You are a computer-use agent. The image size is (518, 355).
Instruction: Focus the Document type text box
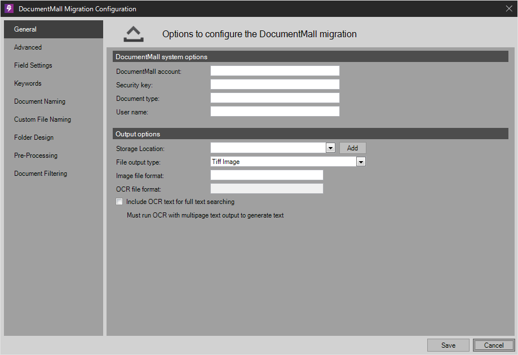point(275,98)
